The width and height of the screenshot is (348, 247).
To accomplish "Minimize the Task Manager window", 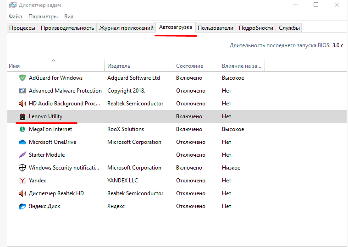I will coord(295,5).
